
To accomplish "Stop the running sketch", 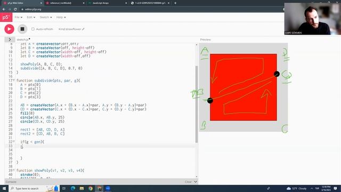I will click(x=22, y=29).
